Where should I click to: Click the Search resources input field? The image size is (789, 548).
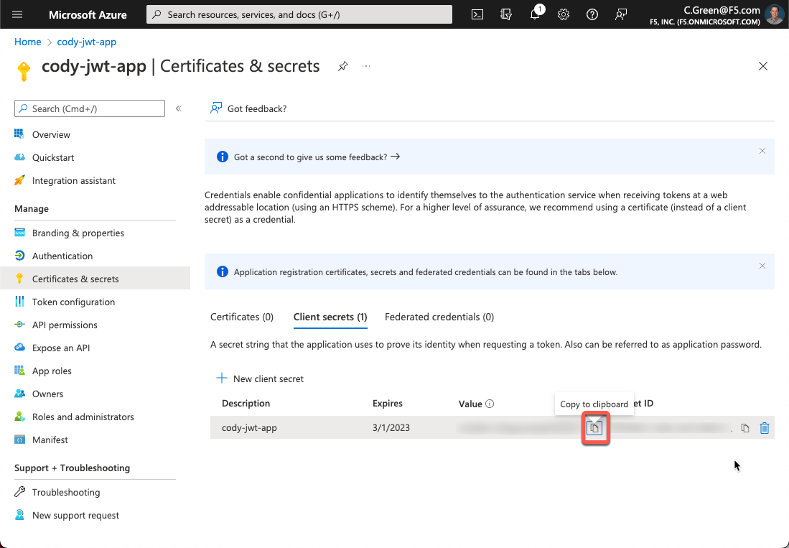tap(299, 14)
